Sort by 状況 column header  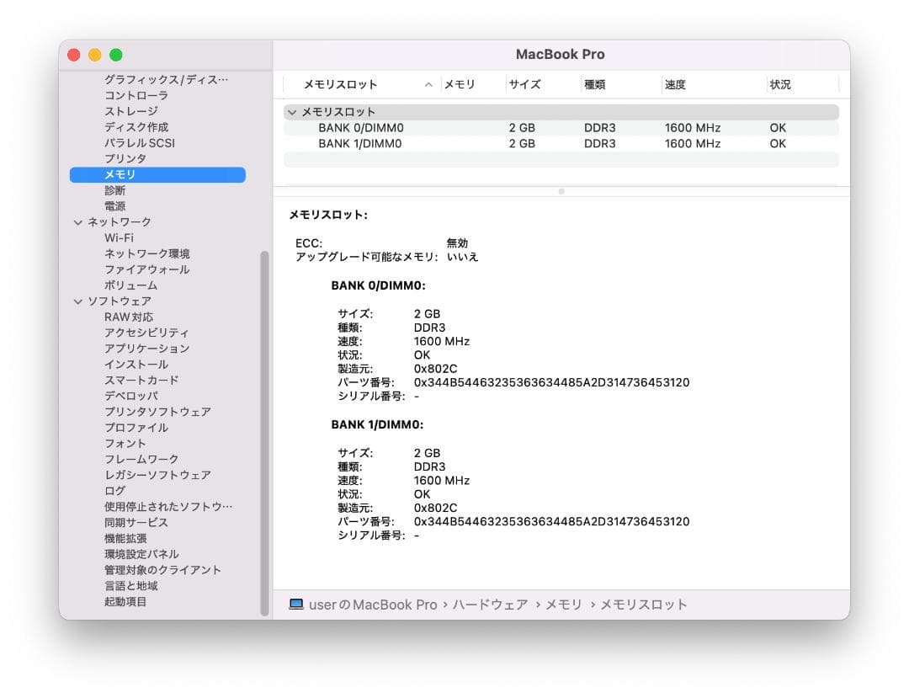pyautogui.click(x=803, y=85)
